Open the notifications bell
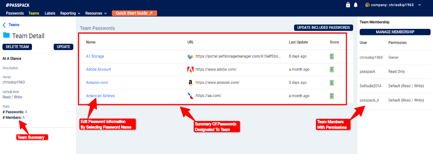Image resolution: width=433 pixels, height=154 pixels. pyautogui.click(x=356, y=5)
